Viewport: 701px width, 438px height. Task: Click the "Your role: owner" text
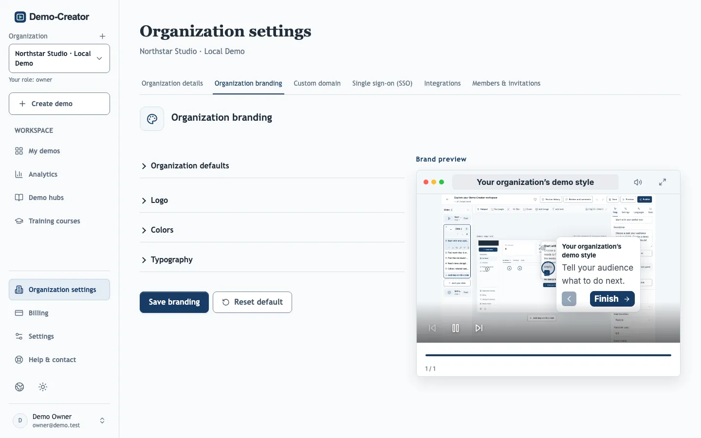pos(31,80)
